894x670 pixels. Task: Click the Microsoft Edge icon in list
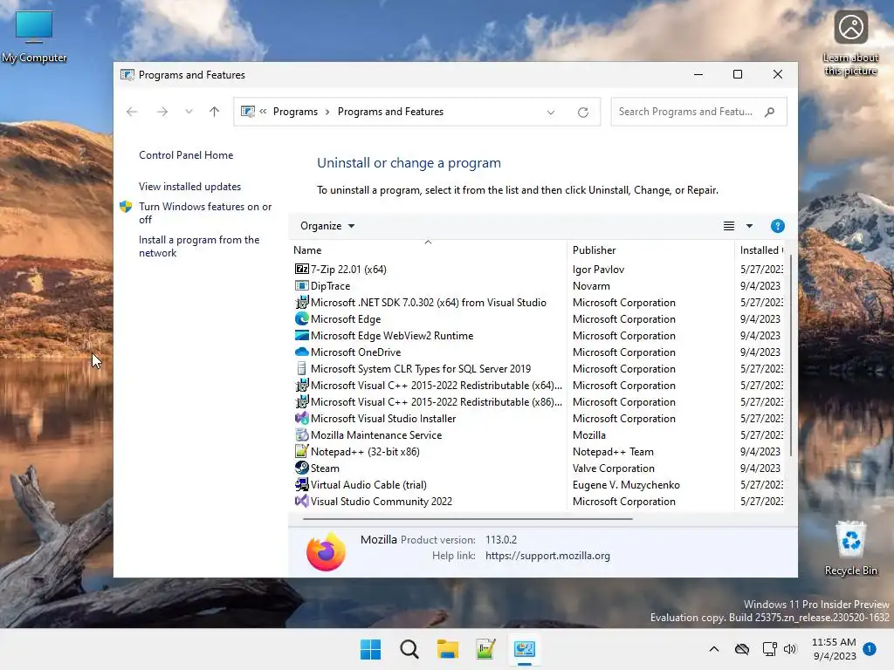point(301,318)
